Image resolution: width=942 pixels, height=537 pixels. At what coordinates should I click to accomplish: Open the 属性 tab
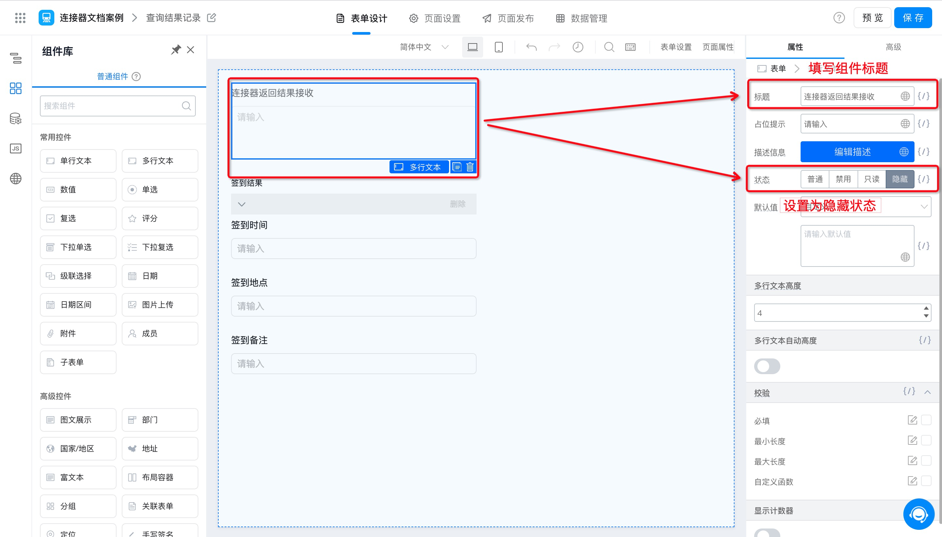(795, 47)
